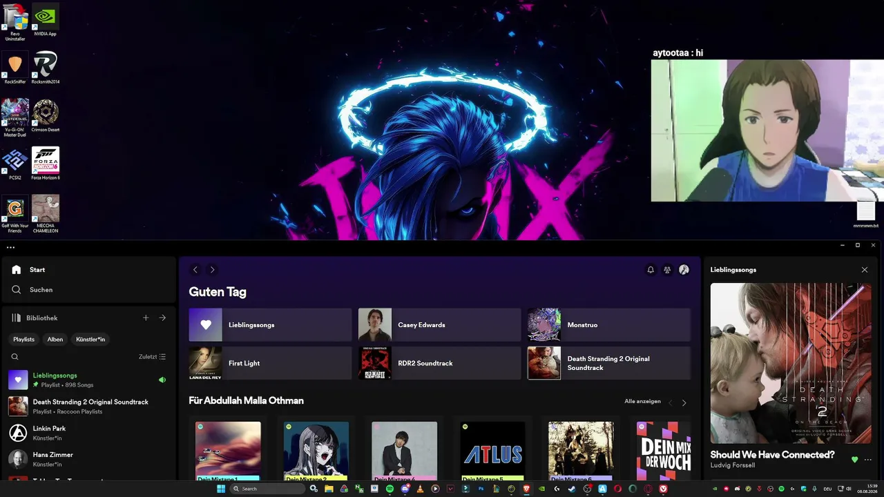
Task: Open Golf With Your Friends desktop shortcut
Action: (15, 214)
